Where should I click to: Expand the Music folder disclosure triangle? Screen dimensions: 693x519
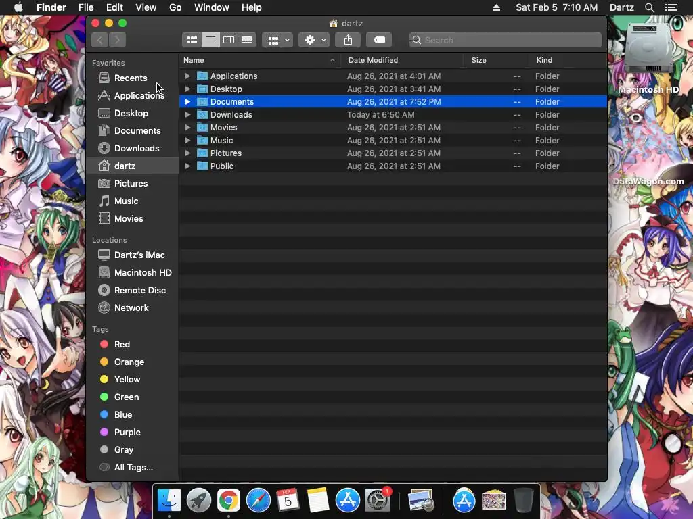187,140
